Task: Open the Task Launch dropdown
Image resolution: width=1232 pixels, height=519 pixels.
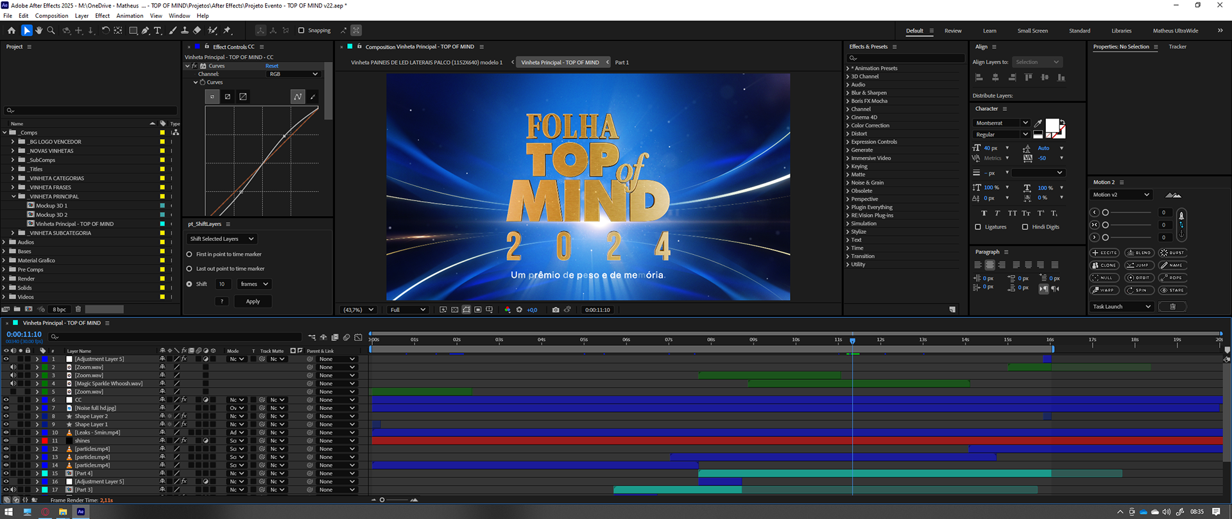Action: click(1121, 307)
